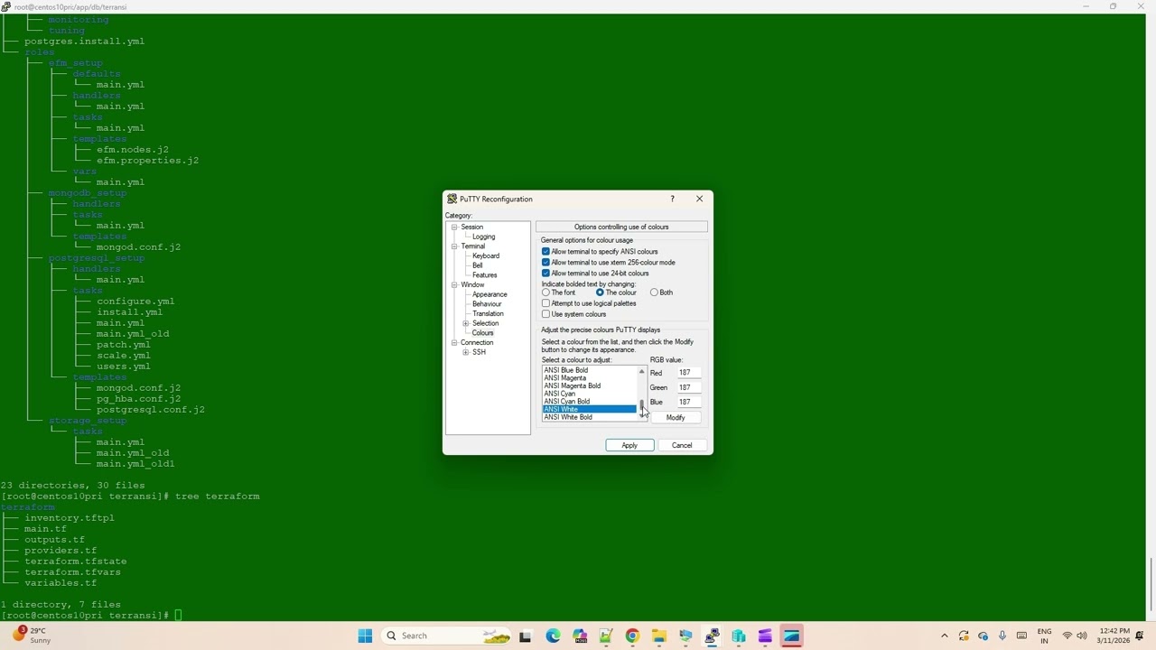1156x650 pixels.
Task: Click the Green RGB value field
Action: 689,387
